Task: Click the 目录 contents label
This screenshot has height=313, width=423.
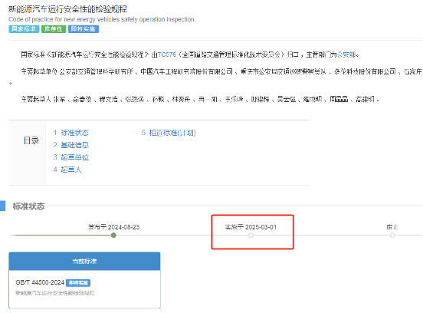Action: [x=31, y=140]
